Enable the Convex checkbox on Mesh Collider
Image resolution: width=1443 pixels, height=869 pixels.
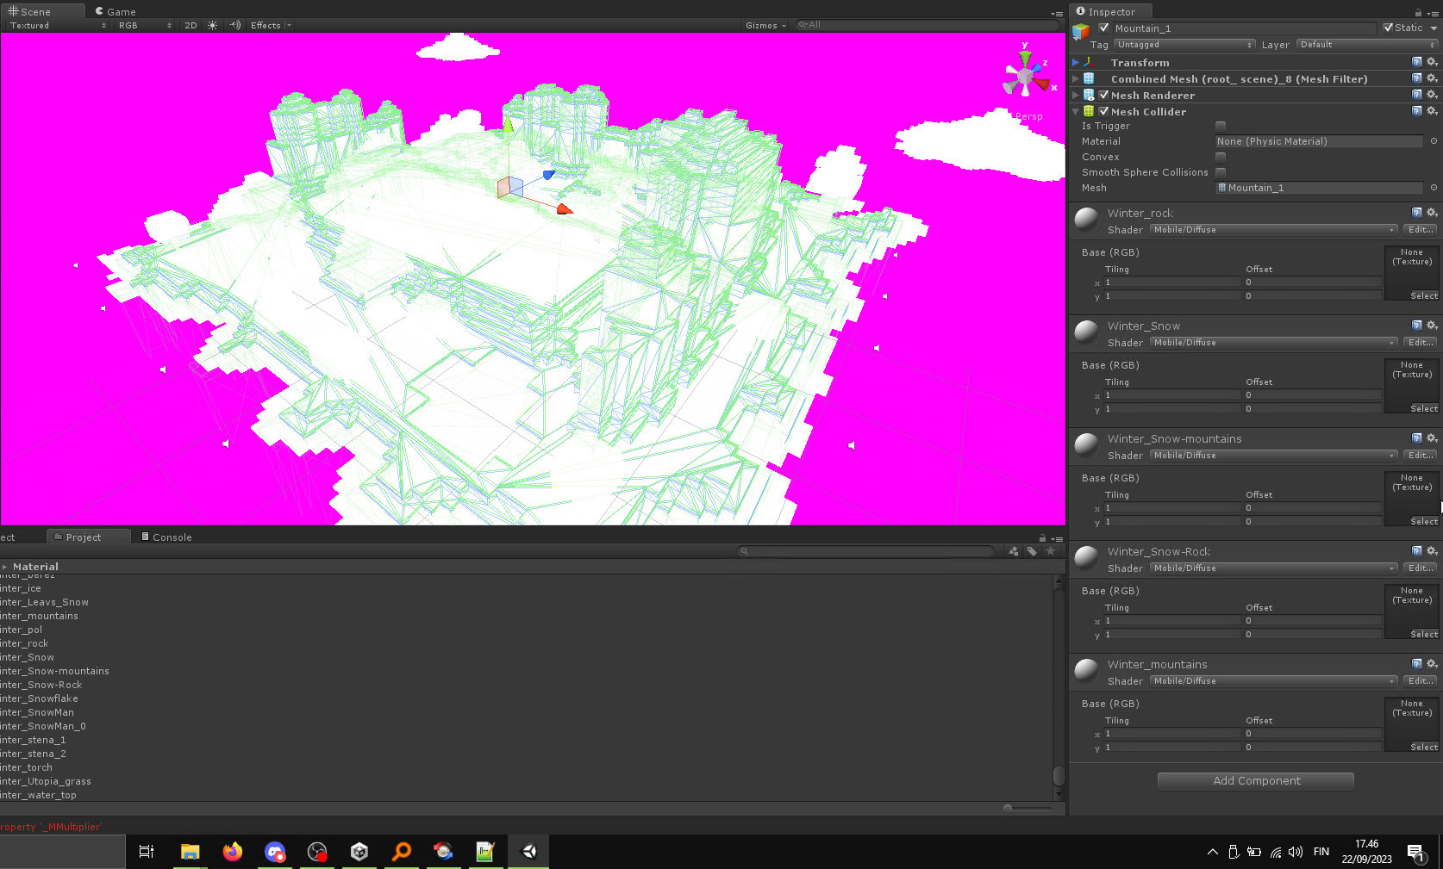1220,157
